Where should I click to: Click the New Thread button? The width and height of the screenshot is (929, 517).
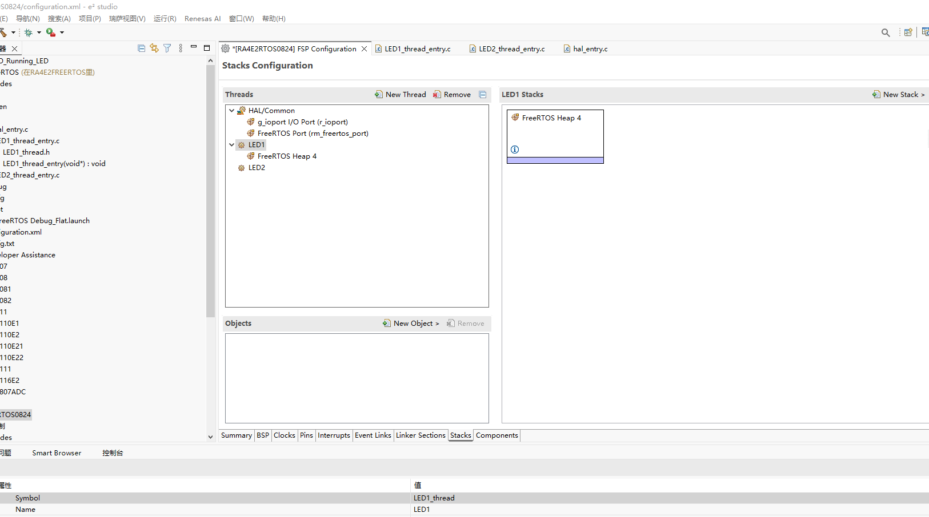pos(401,95)
